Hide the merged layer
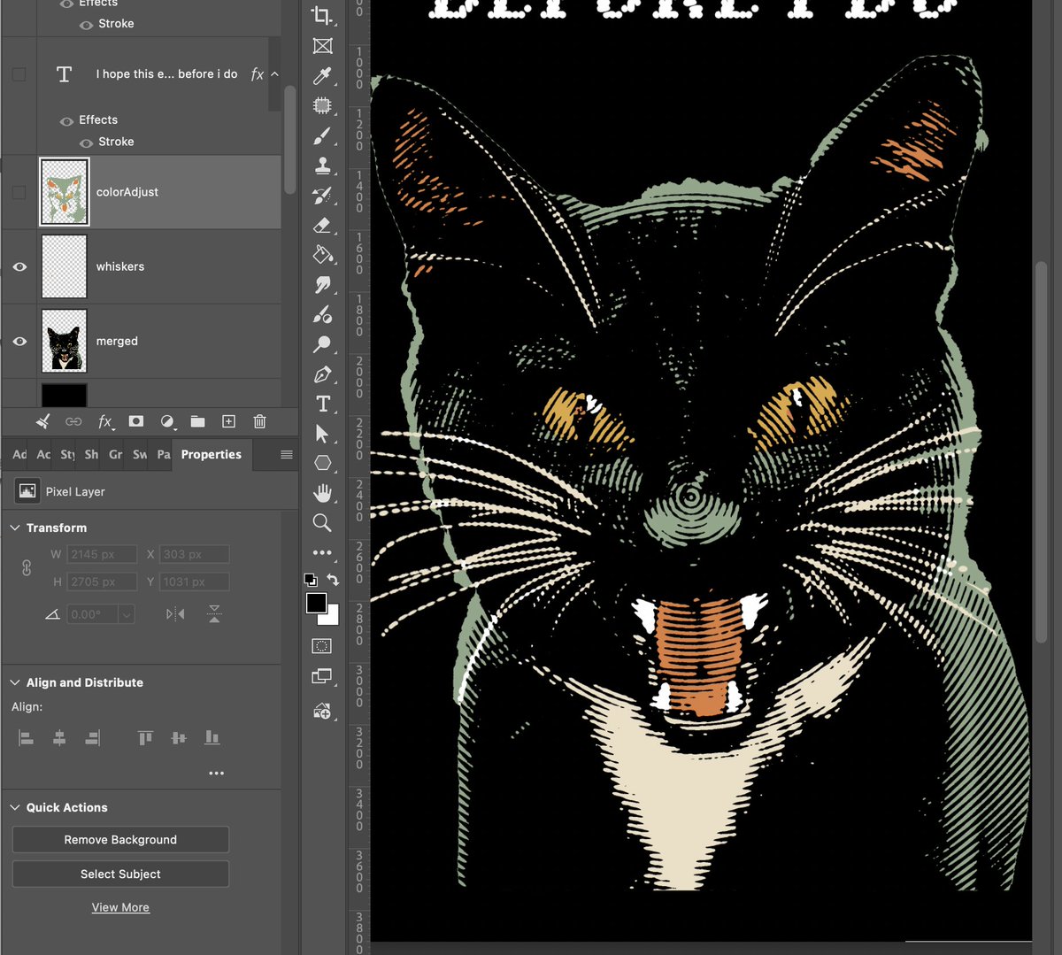 19,341
